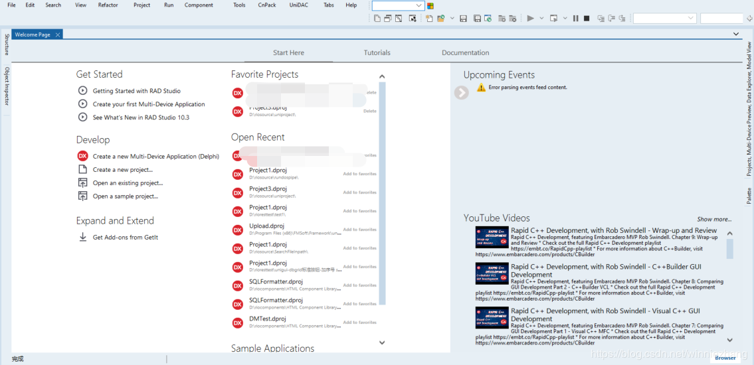
Task: Click the New Items toolbar icon
Action: pyautogui.click(x=429, y=19)
